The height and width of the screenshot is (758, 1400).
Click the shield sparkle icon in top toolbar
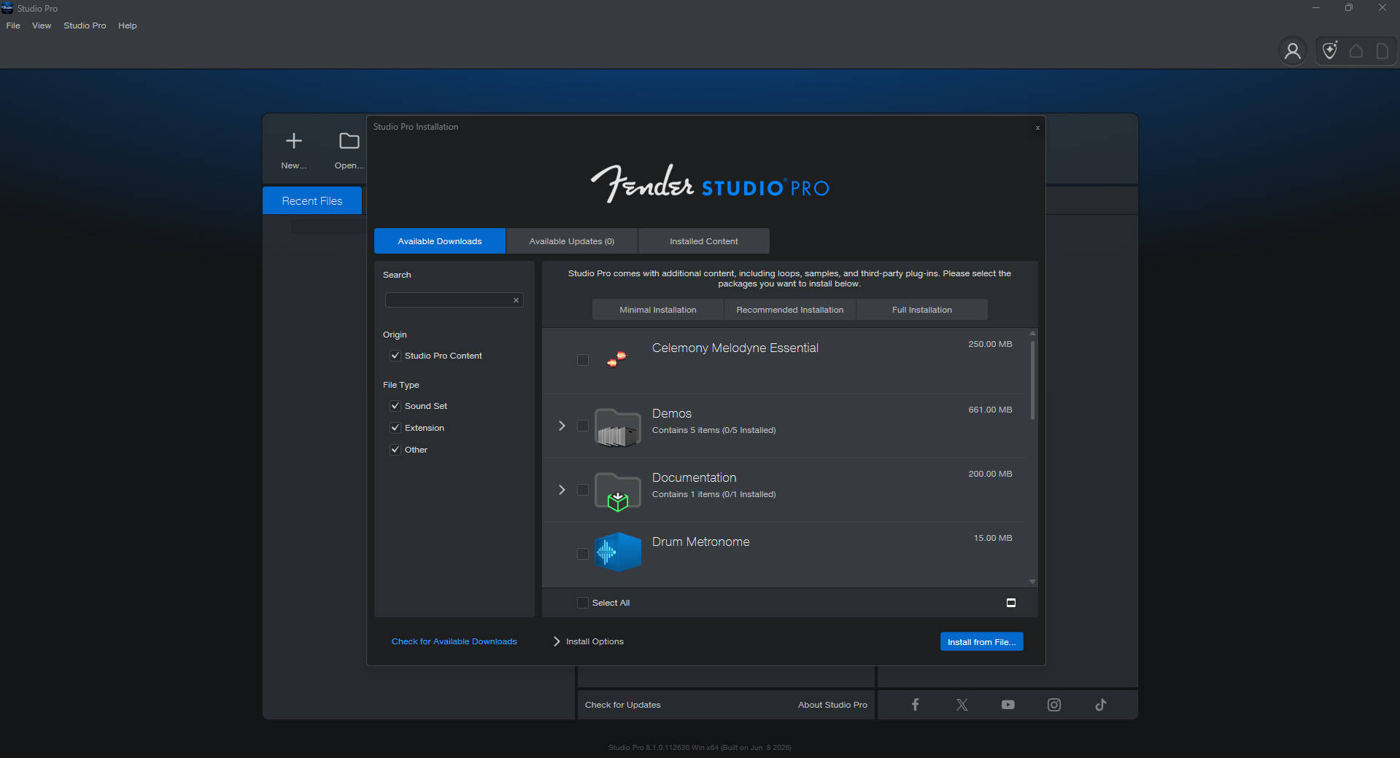[1330, 50]
